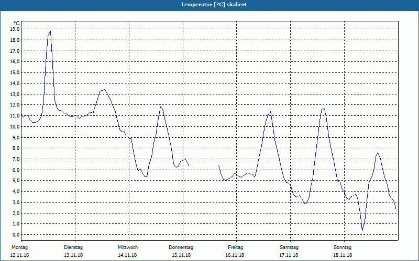Click the 10,0 axis value
This screenshot has height=261, width=419.
(15, 126)
